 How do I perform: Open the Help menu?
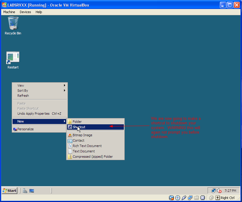point(39,12)
